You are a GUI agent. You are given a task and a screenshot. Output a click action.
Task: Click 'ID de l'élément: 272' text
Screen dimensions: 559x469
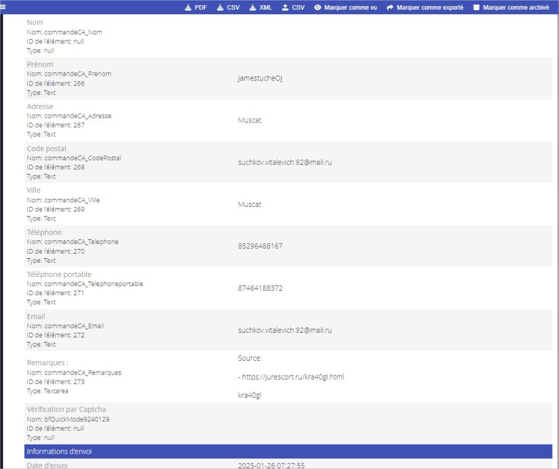(56, 335)
